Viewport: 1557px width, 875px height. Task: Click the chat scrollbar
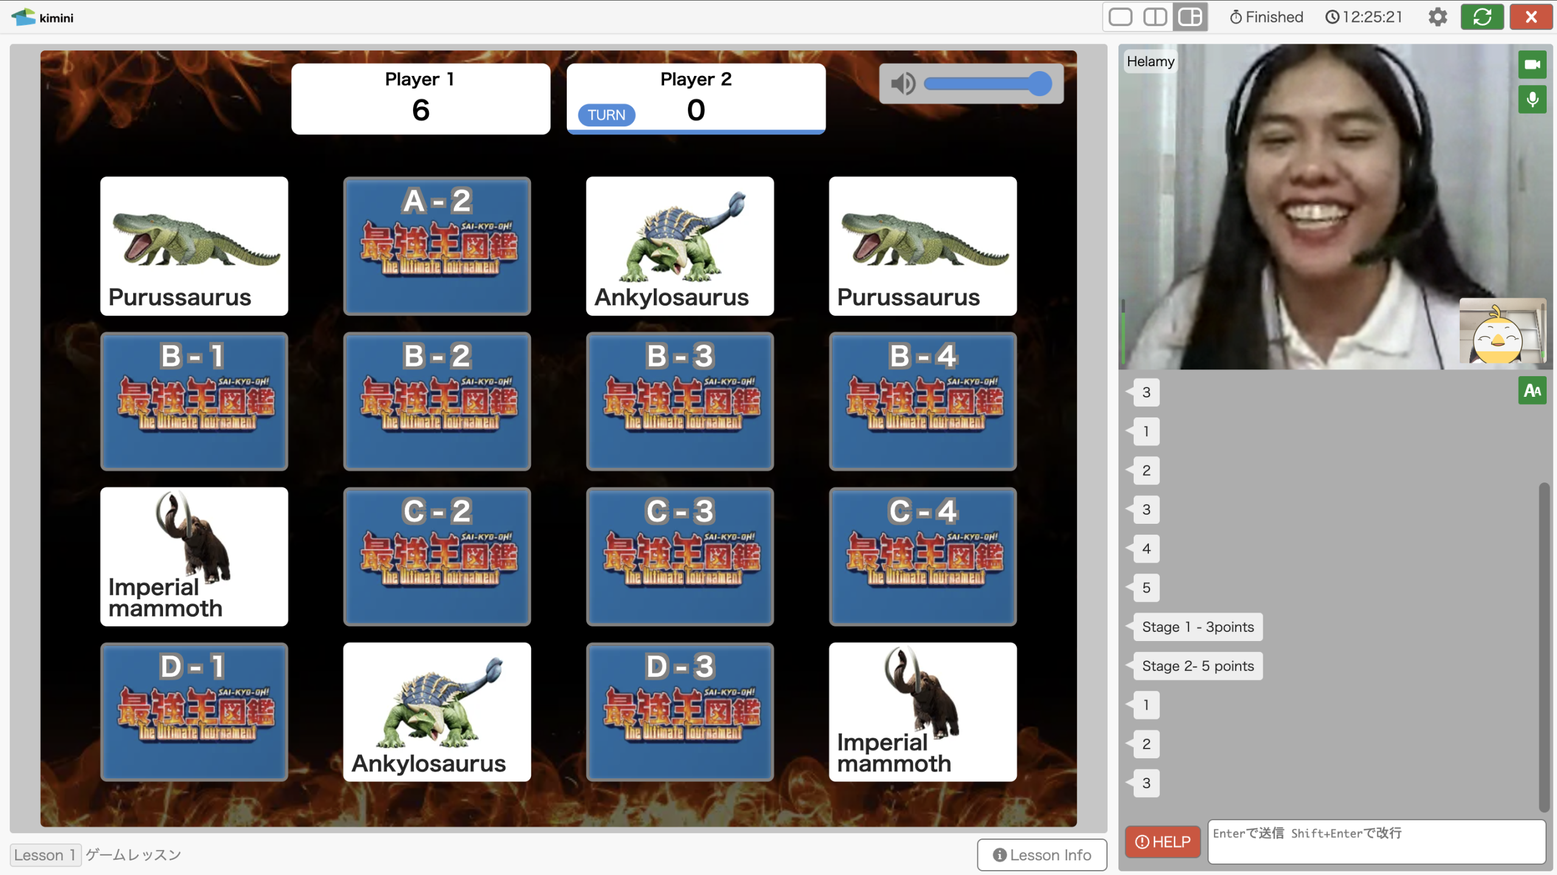tap(1544, 647)
